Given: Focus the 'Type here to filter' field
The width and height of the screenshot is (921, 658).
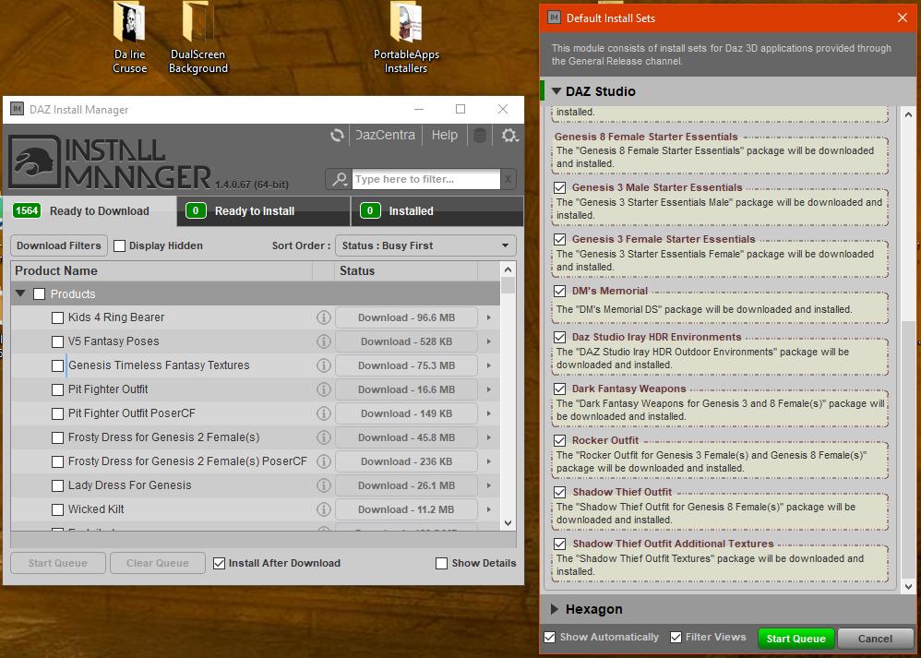Looking at the screenshot, I should coord(425,179).
